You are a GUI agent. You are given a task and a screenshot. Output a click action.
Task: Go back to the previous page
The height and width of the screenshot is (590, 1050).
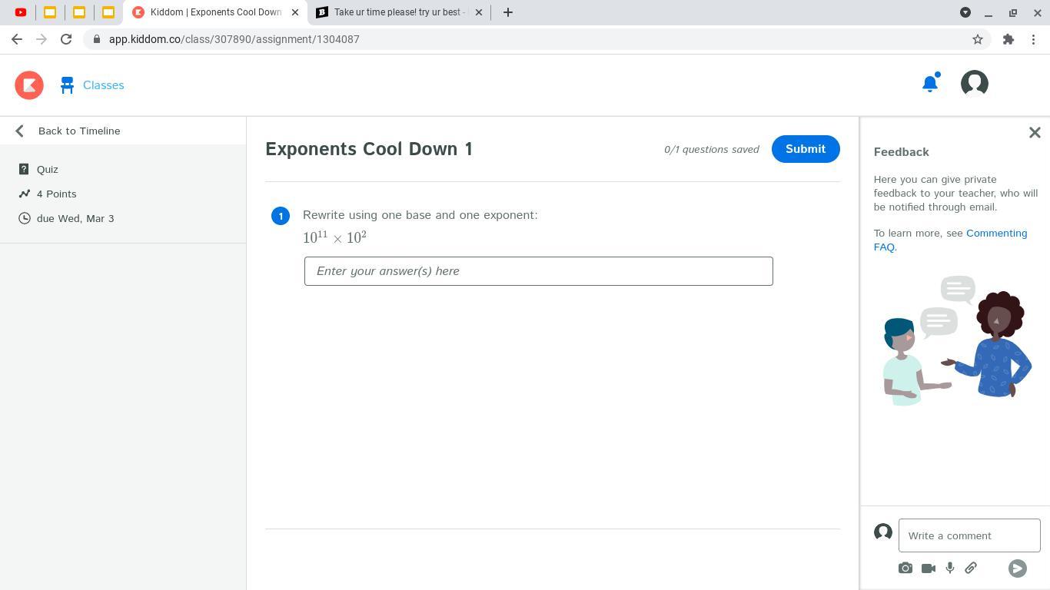pyautogui.click(x=17, y=39)
